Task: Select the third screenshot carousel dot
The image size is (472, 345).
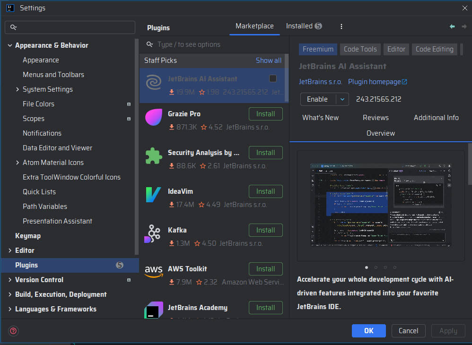Action: [x=385, y=267]
